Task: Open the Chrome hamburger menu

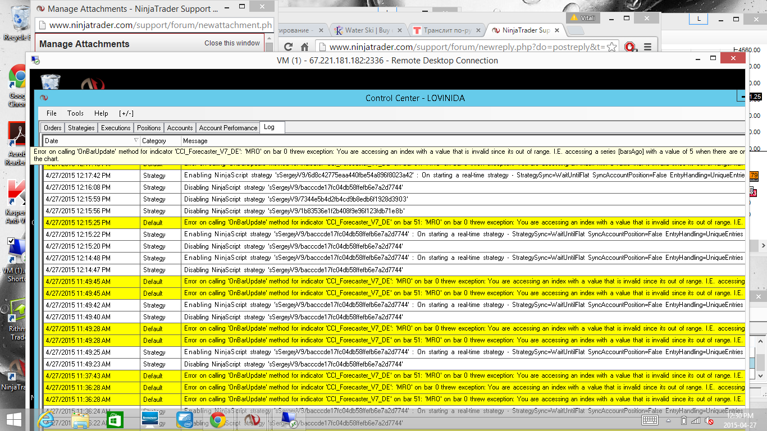Action: pos(647,47)
